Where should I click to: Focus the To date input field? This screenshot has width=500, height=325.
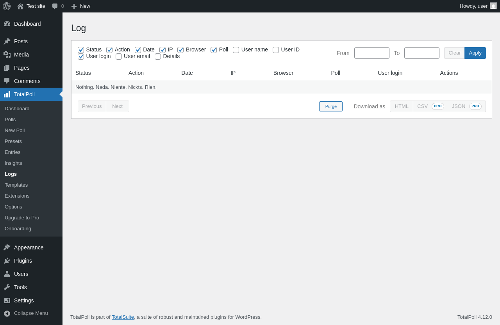422,53
